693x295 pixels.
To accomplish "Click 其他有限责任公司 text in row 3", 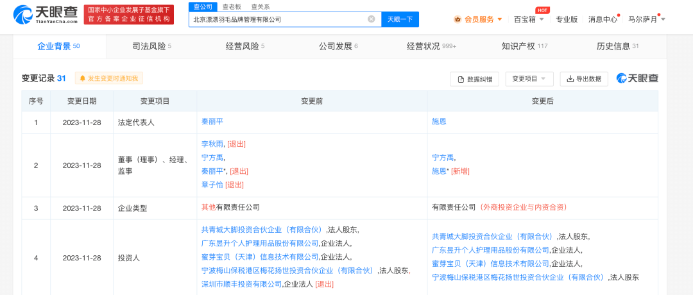I will click(230, 207).
